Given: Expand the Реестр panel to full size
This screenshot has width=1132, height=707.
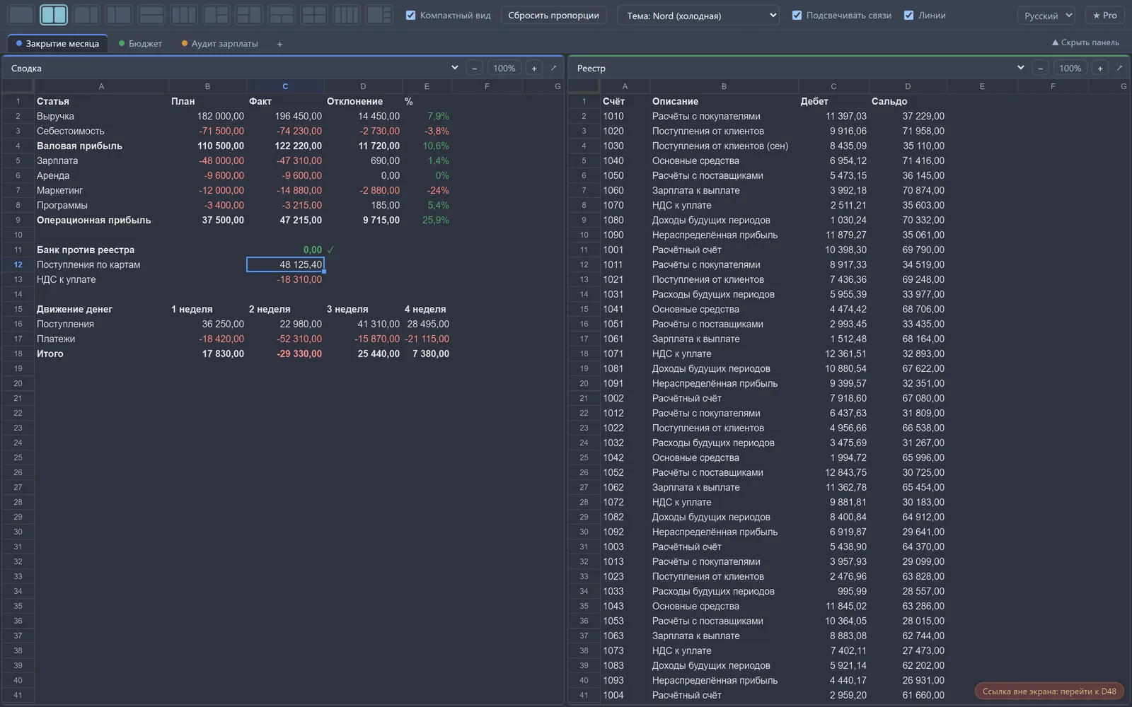Looking at the screenshot, I should click(x=1119, y=68).
